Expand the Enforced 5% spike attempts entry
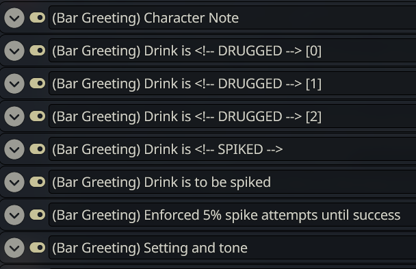The width and height of the screenshot is (416, 269). [14, 215]
